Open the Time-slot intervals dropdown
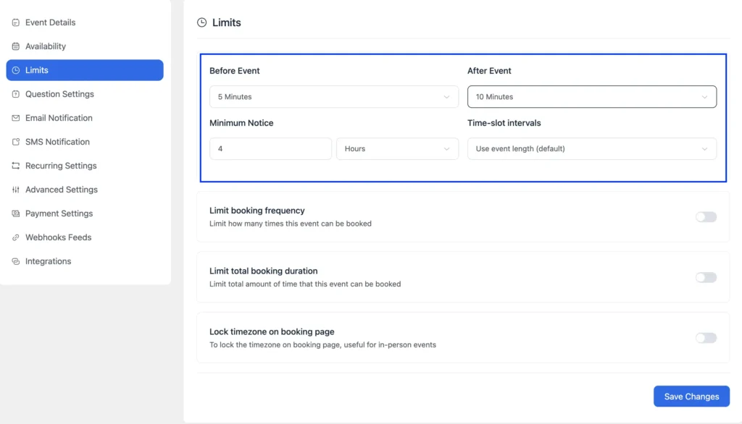The height and width of the screenshot is (424, 742). (x=591, y=149)
